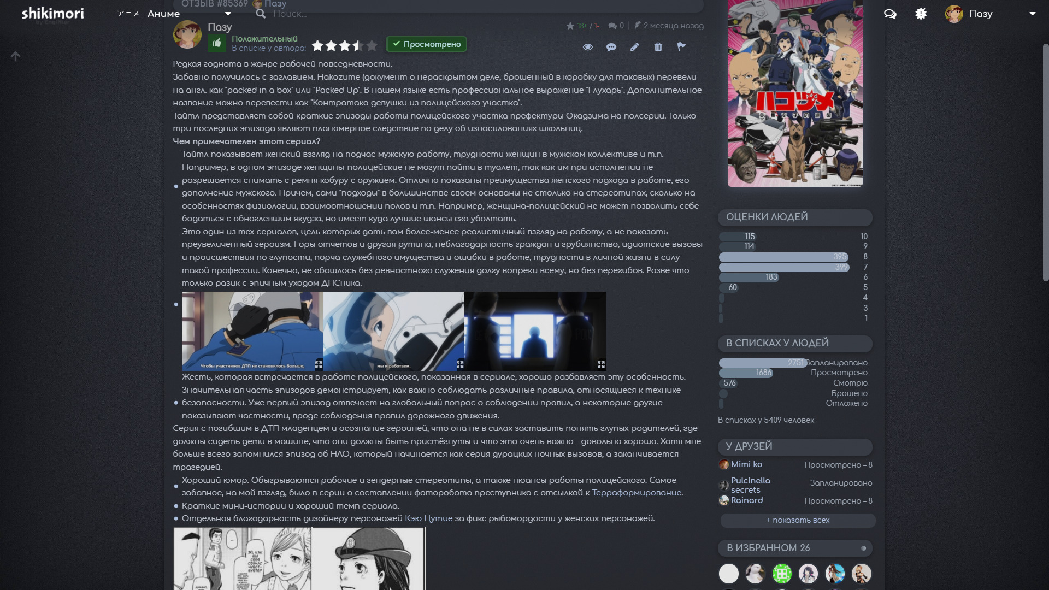This screenshot has height=590, width=1049.
Task: Open the Пазу user menu dropdown arrow
Action: pos(1032,14)
